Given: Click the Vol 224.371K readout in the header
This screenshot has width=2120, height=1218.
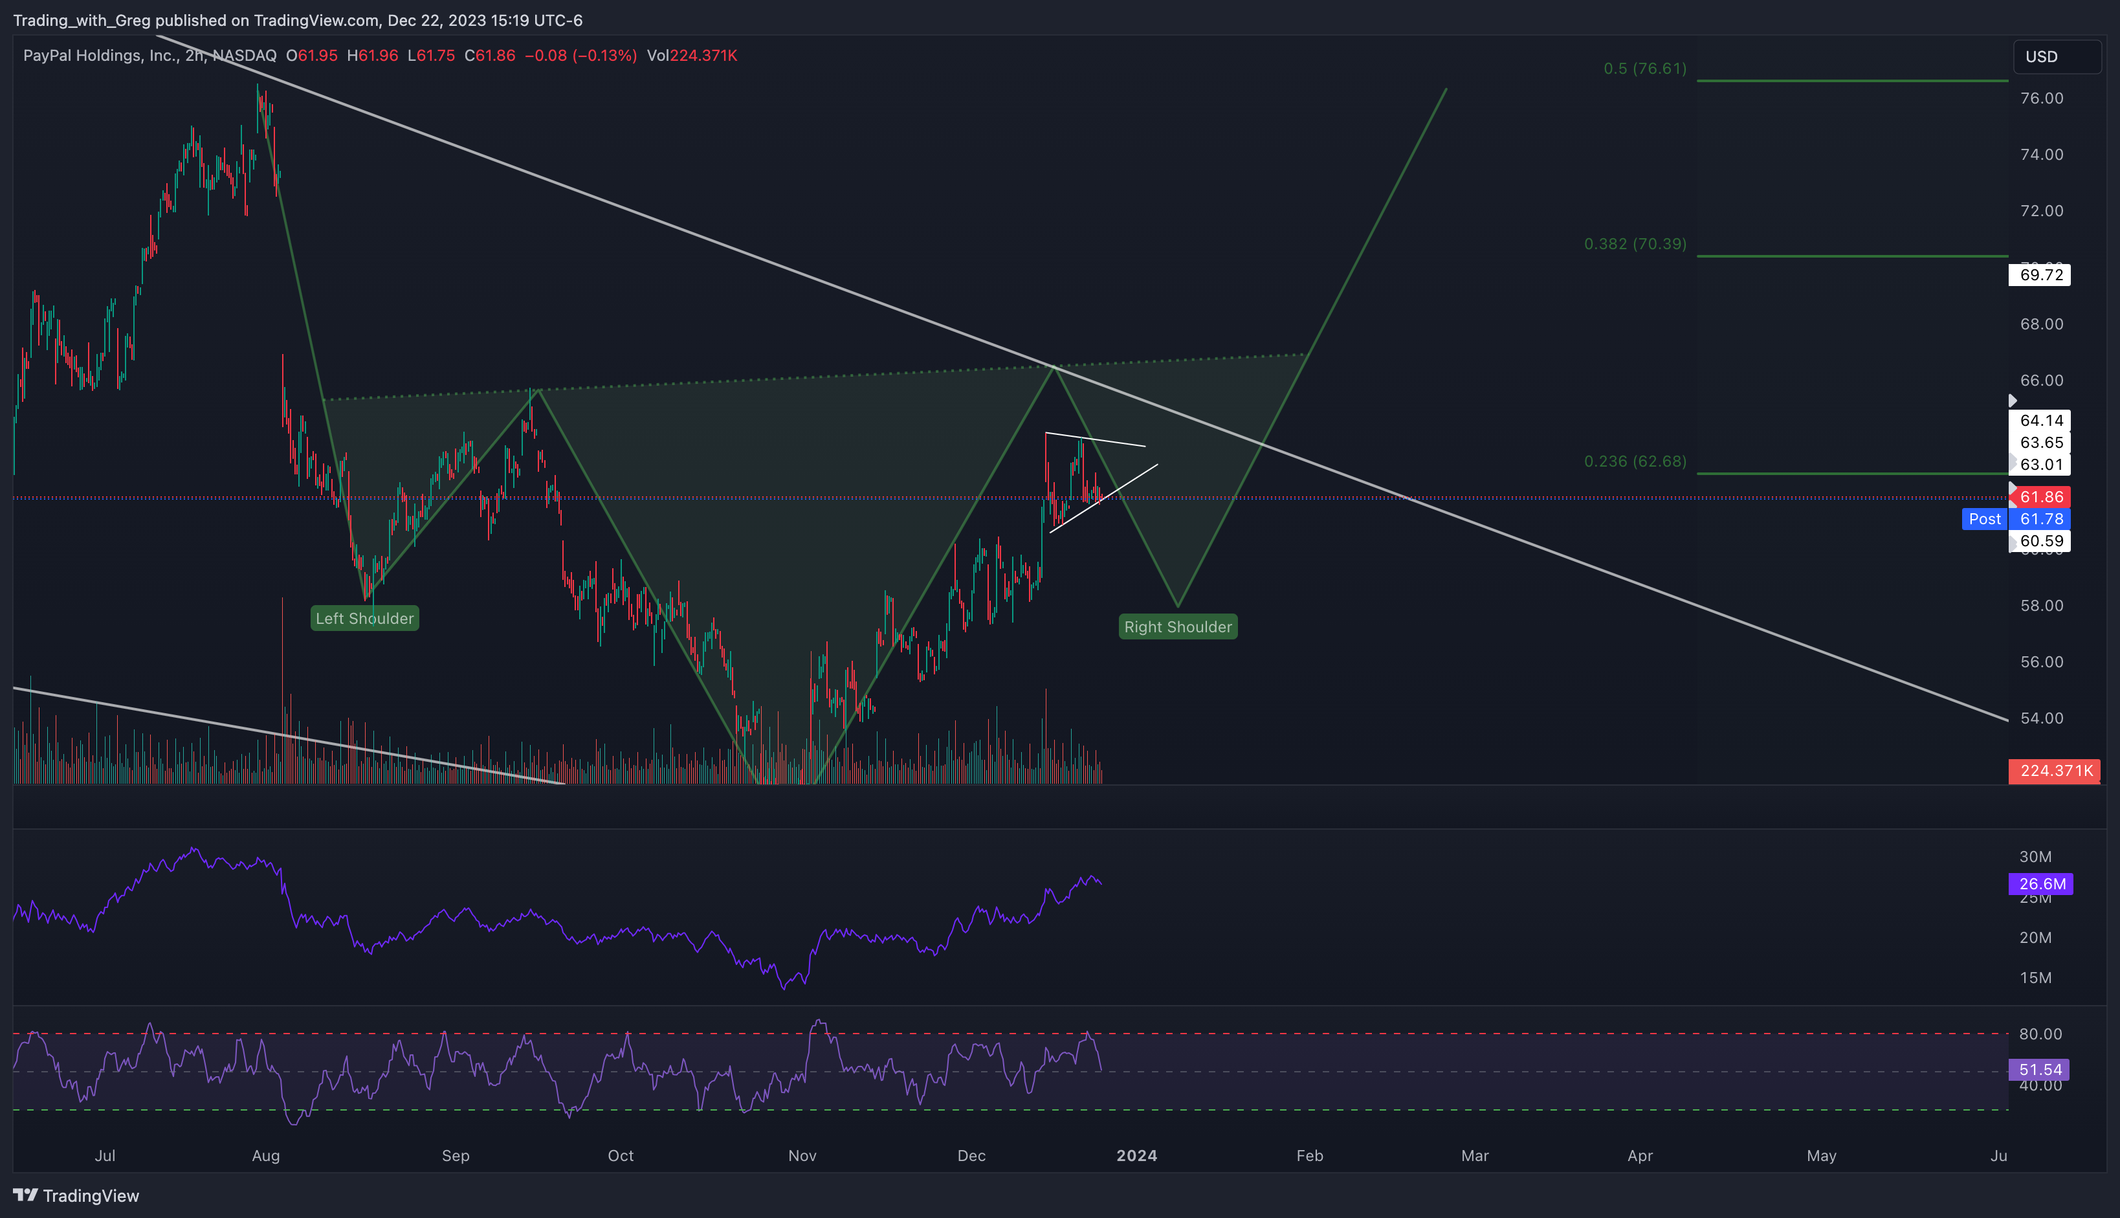Looking at the screenshot, I should pos(692,55).
